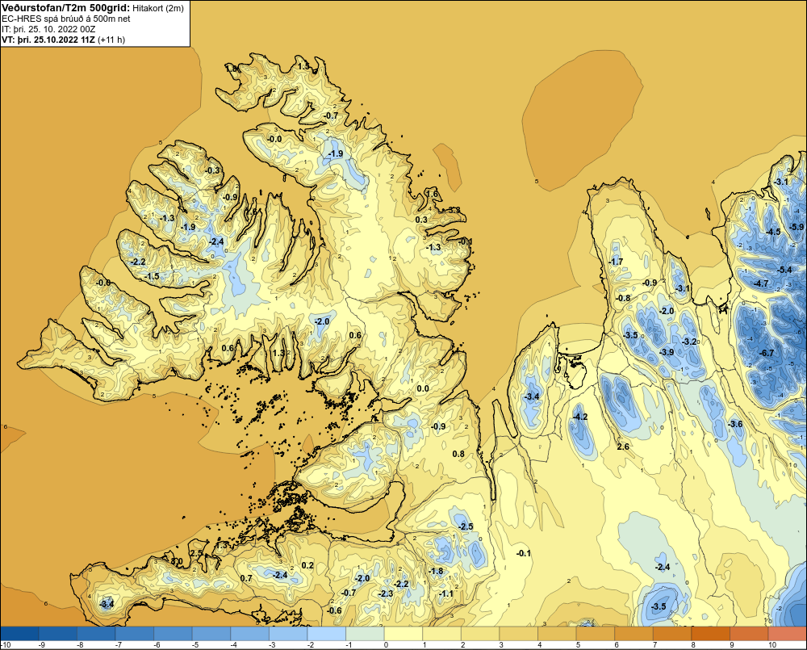This screenshot has height=650, width=807.
Task: Click the legend swatch between -2 and -1
Action: (327, 633)
